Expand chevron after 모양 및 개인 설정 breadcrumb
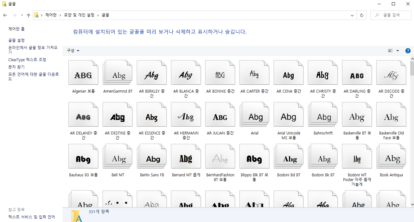 tap(98, 15)
